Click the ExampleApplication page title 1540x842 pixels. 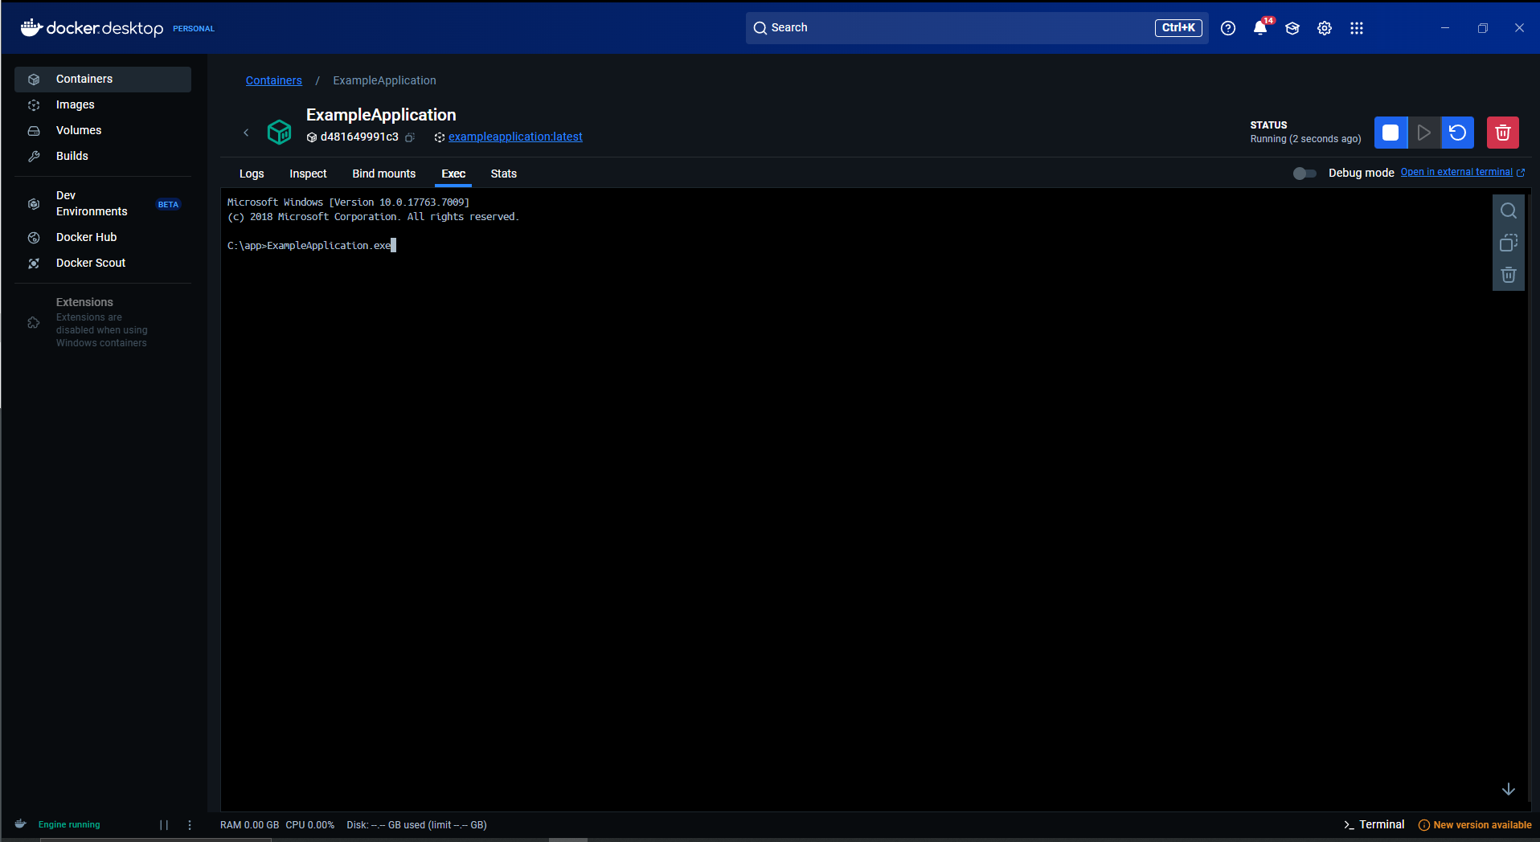point(381,115)
